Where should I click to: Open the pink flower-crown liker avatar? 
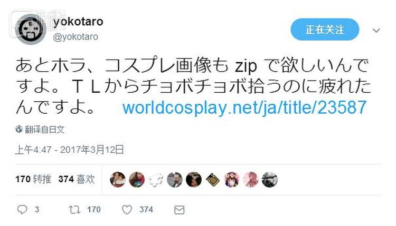(232, 180)
